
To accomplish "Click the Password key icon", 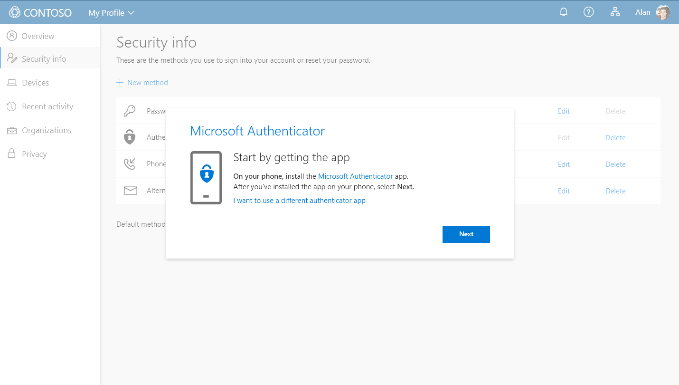I will pyautogui.click(x=130, y=111).
